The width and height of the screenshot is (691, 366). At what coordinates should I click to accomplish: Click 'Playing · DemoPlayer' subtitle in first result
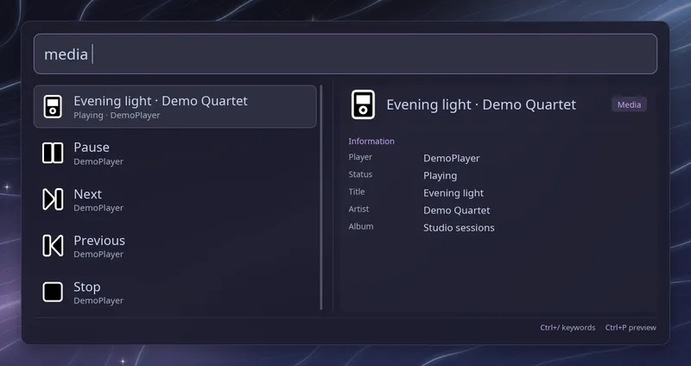tap(117, 116)
